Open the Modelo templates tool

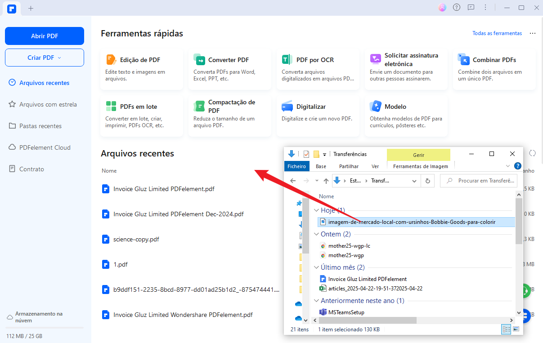(x=406, y=116)
